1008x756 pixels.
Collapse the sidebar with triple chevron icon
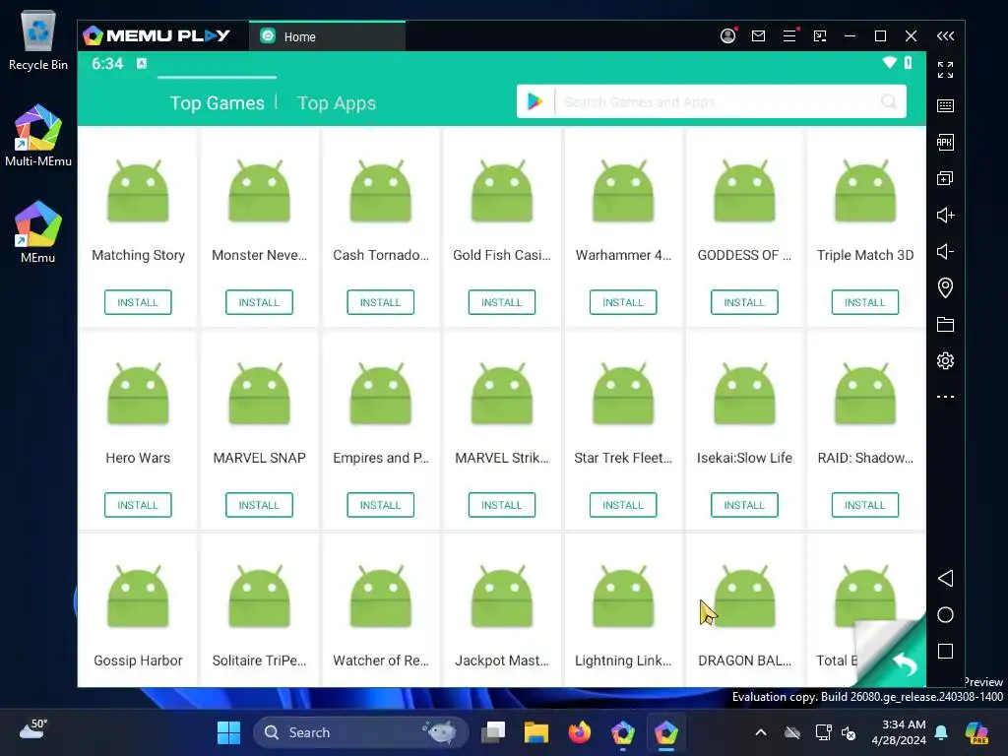click(x=945, y=36)
